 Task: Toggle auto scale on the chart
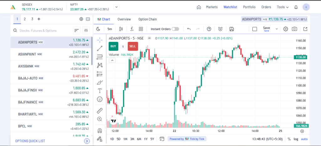tap(304, 139)
